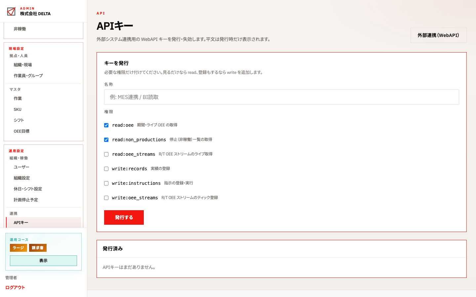Open 非稼働 in the sidebar
476x297 pixels.
pyautogui.click(x=43, y=29)
